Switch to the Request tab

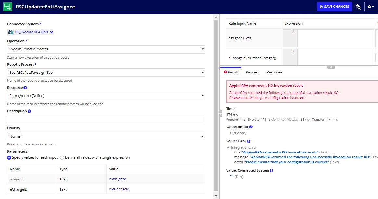252,72
